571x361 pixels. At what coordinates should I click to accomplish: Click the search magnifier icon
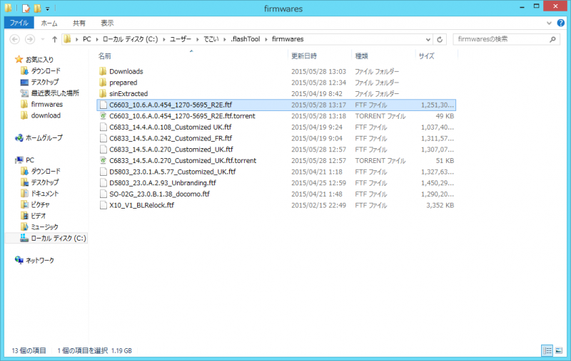552,39
